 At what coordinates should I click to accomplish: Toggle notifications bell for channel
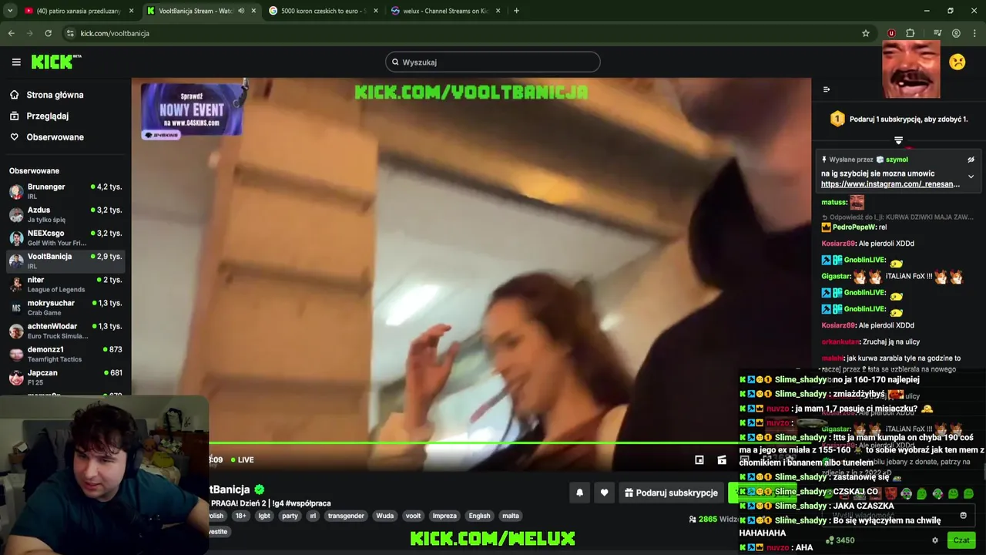pos(579,493)
